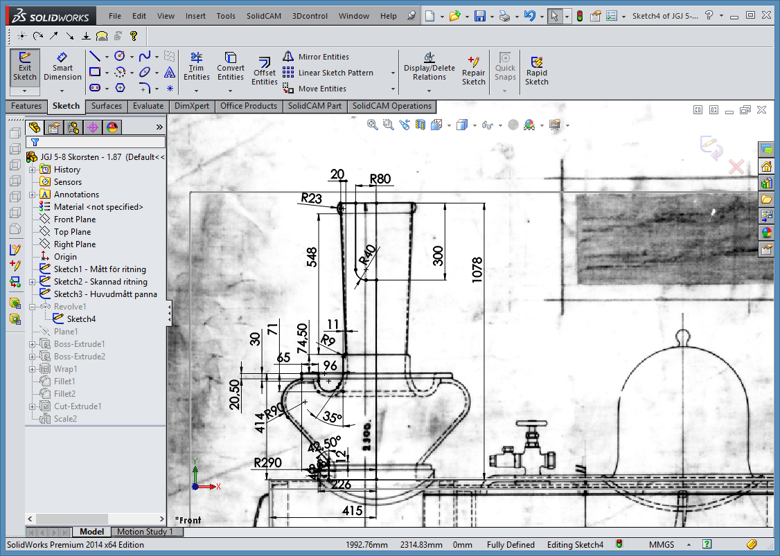This screenshot has height=556, width=780.
Task: Open the Insert menu
Action: pyautogui.click(x=195, y=16)
